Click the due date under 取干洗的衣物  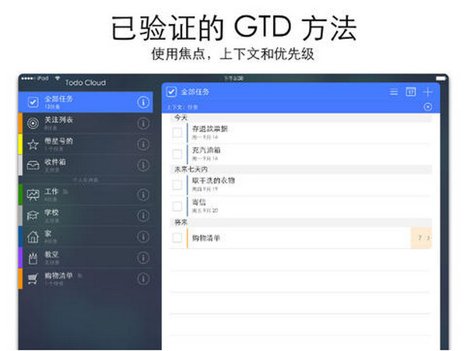click(x=205, y=189)
